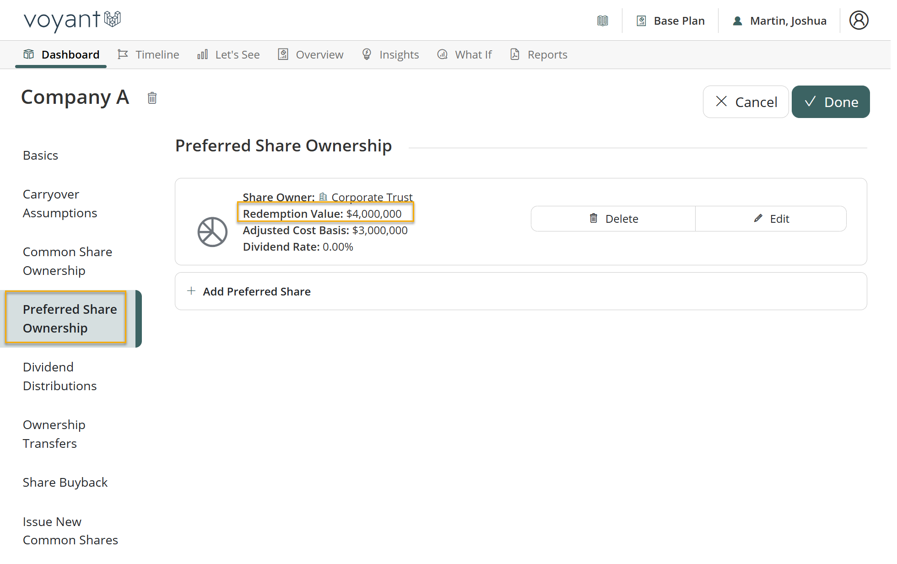Click Adjusted Cost Basis: $3,000,000 text
The width and height of the screenshot is (897, 564).
325,230
